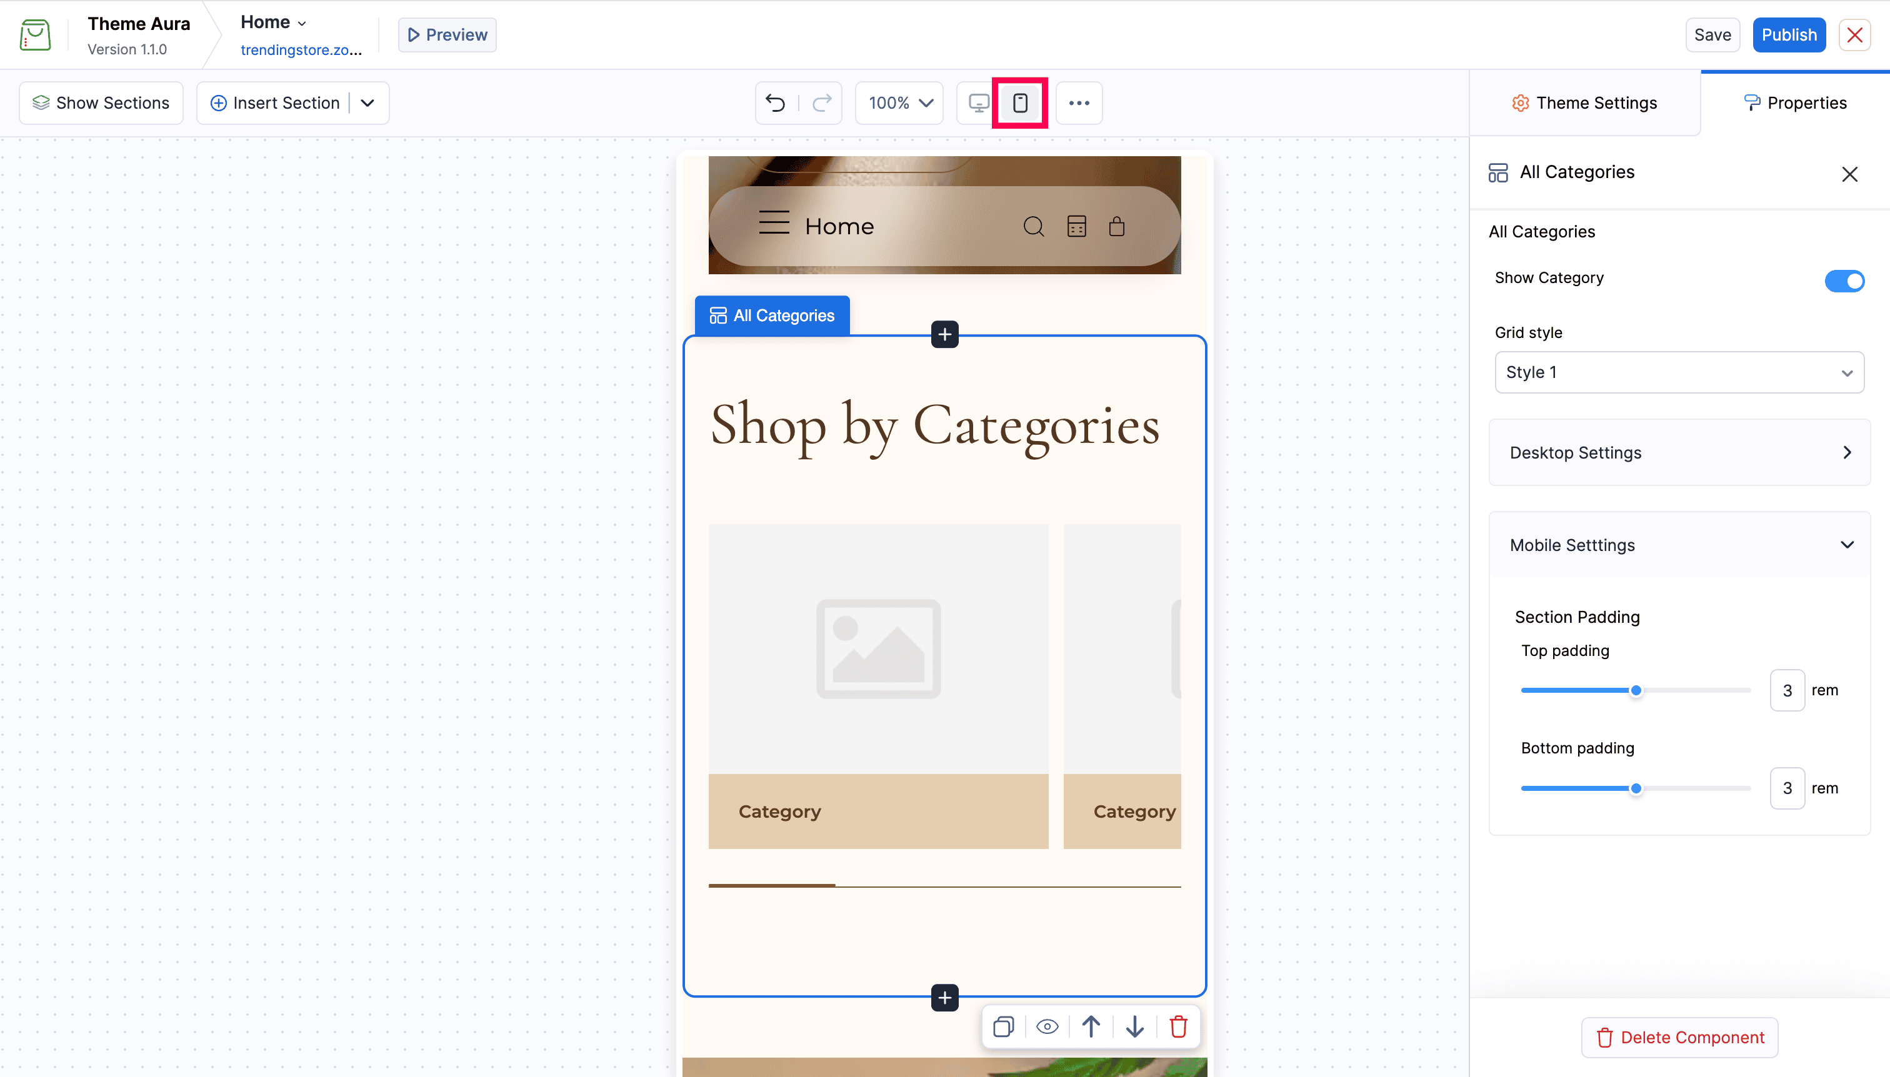The height and width of the screenshot is (1077, 1890).
Task: Click the Home title in preview header
Action: tap(839, 226)
